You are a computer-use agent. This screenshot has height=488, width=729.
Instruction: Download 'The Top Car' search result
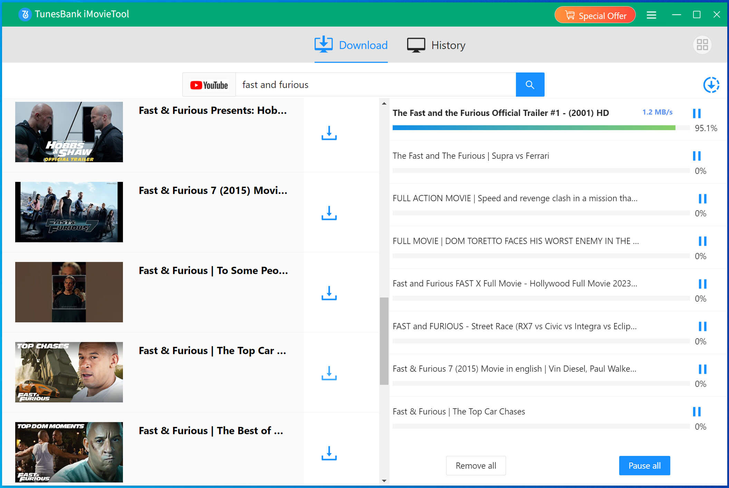click(329, 373)
